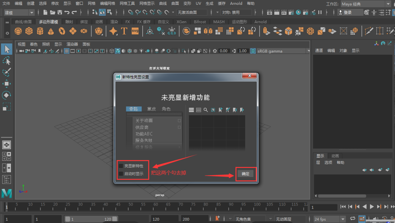The image size is (395, 223).
Task: Open the 对称: 禁用 symmetry dropdown
Action: tap(236, 12)
